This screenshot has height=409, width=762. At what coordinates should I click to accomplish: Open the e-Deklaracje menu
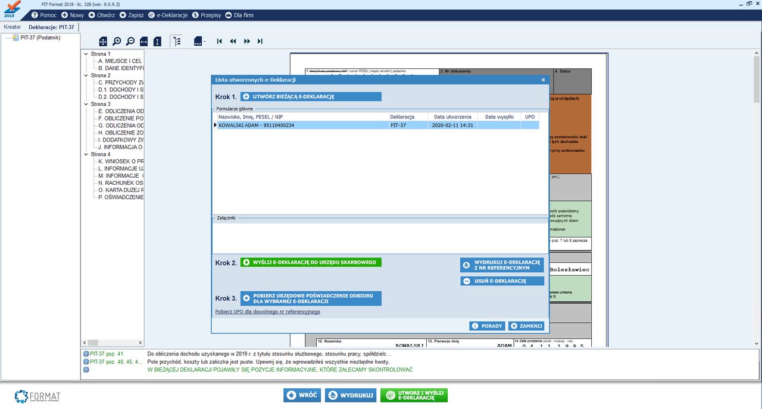168,15
